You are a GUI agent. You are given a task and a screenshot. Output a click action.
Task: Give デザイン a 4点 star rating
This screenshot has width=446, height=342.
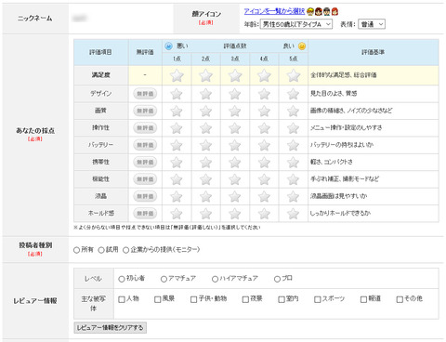point(264,94)
